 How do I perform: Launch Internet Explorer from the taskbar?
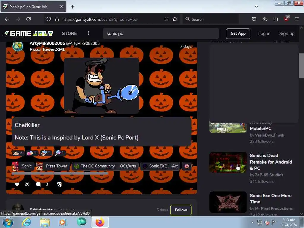tap(26, 222)
